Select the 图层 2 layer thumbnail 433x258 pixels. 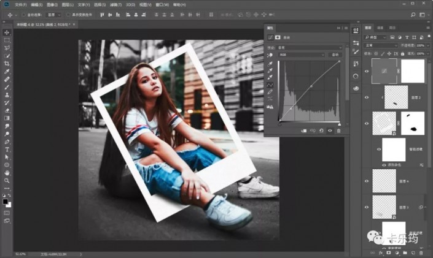(396, 97)
